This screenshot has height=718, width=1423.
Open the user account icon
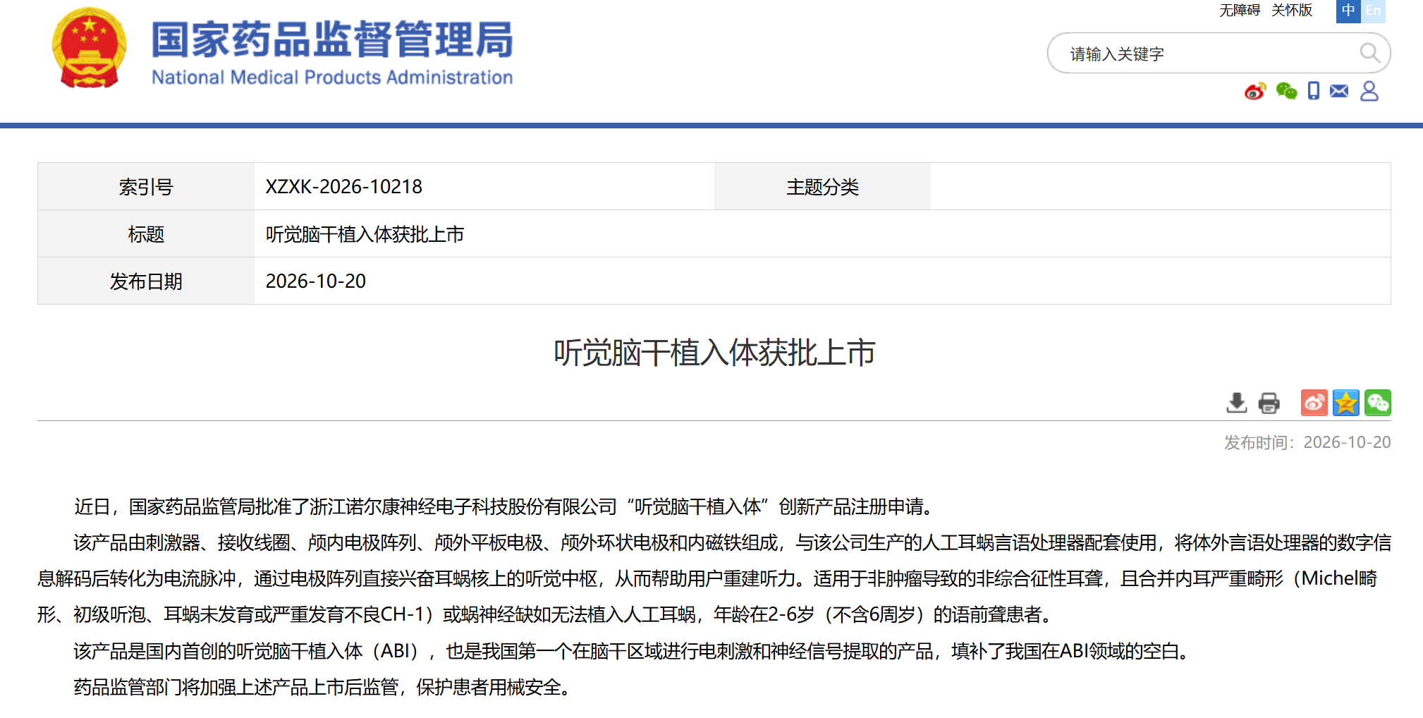click(x=1369, y=91)
